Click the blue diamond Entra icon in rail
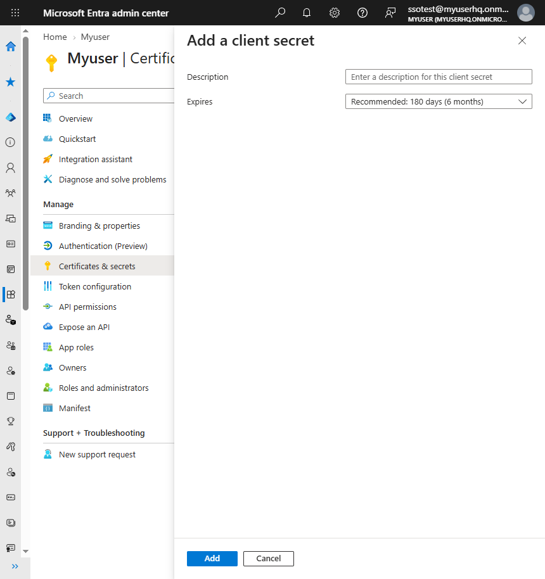This screenshot has height=579, width=545. [x=11, y=117]
